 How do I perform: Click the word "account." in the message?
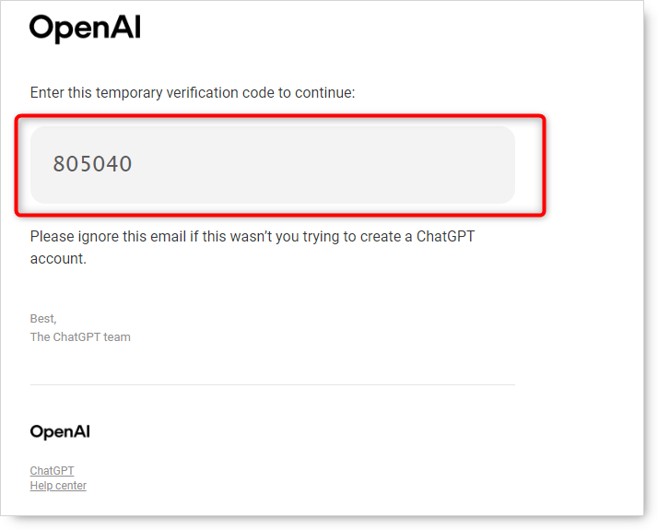coord(58,259)
